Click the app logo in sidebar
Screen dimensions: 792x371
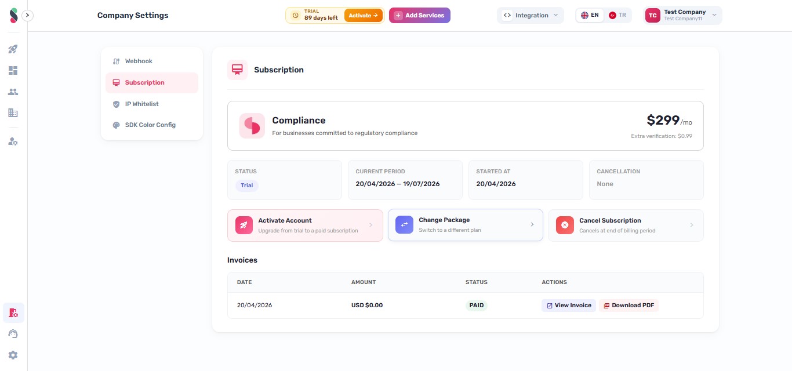14,16
